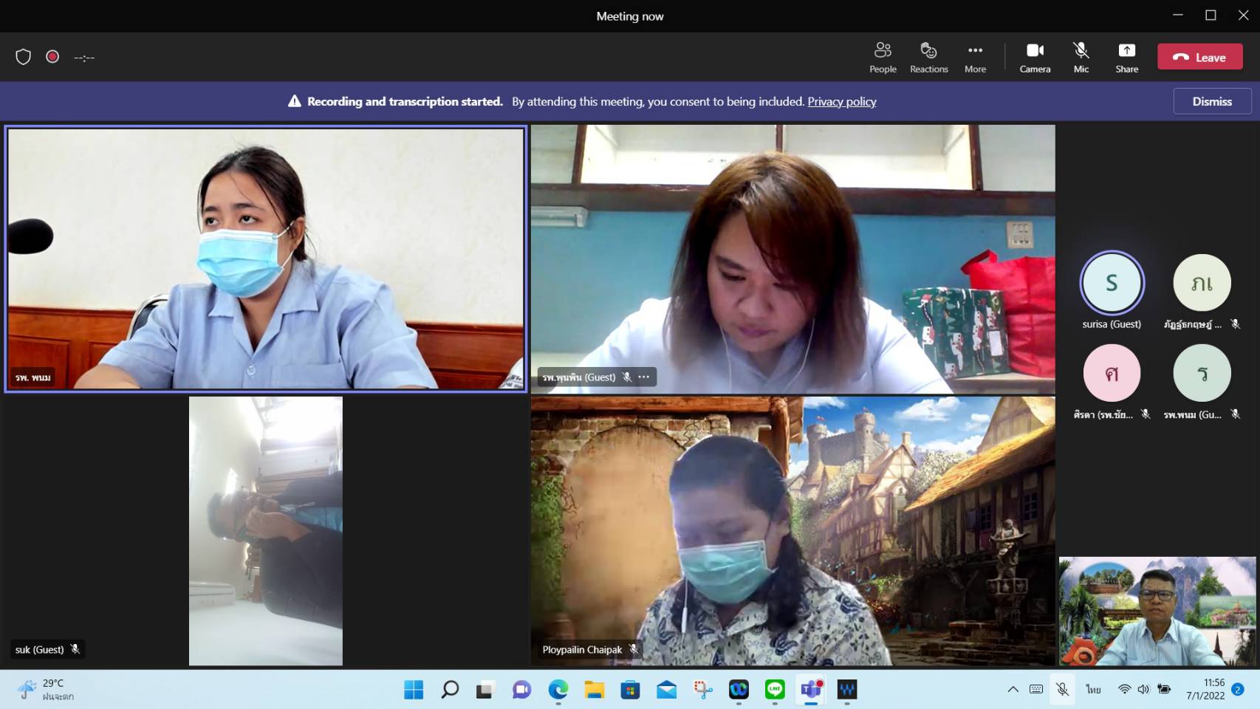1260x709 pixels.
Task: Show hidden system tray icons
Action: [1013, 689]
